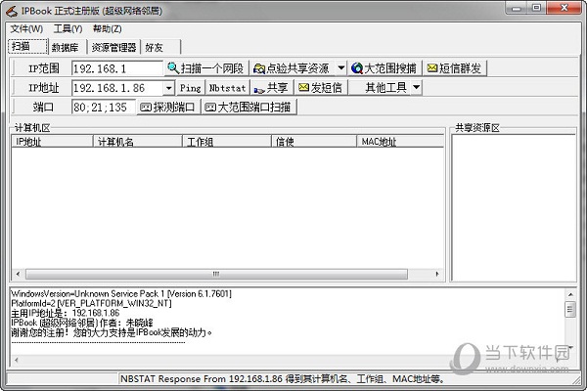Viewport: 587px width, 391px height.
Task: Click the Nbtstat button
Action: pos(227,88)
